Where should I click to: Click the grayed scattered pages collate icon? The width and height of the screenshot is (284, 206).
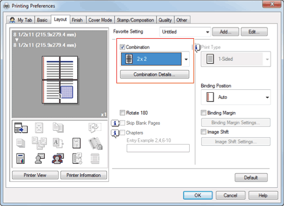click(39, 143)
